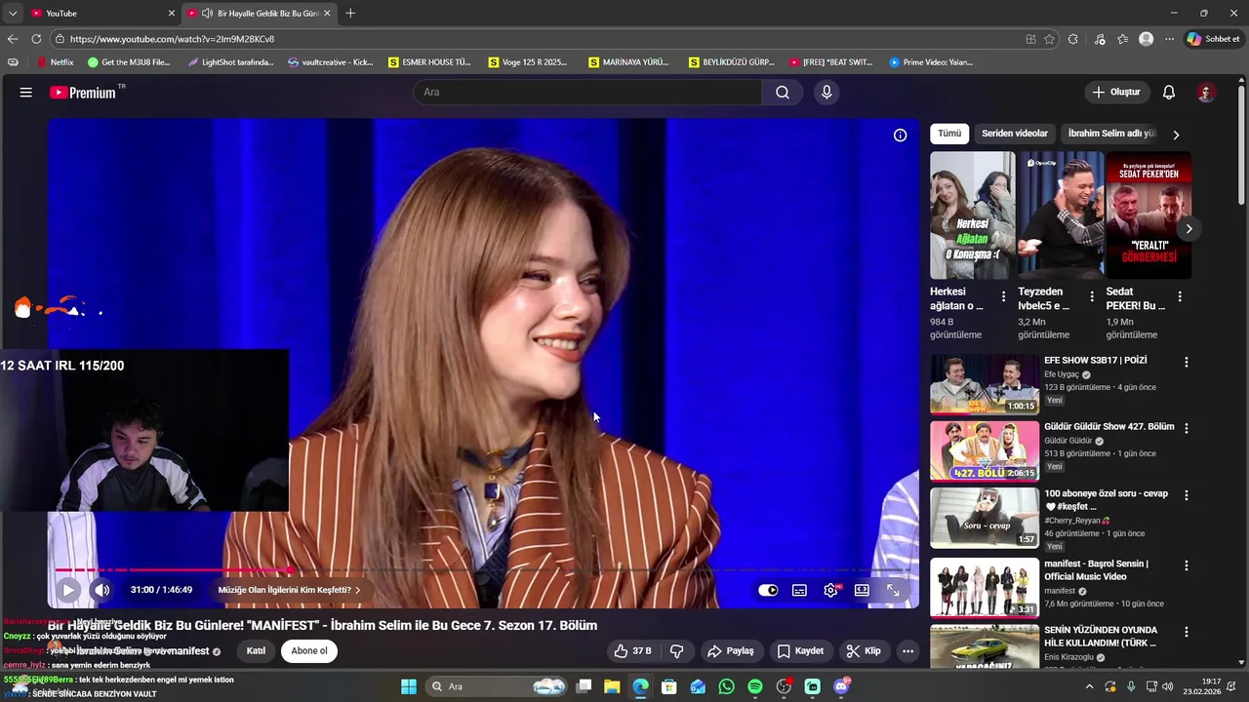Click the browser address bar URL

[x=173, y=39]
